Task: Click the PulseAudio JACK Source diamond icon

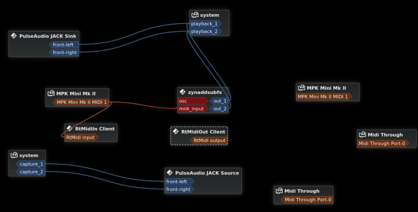Action: click(x=170, y=173)
